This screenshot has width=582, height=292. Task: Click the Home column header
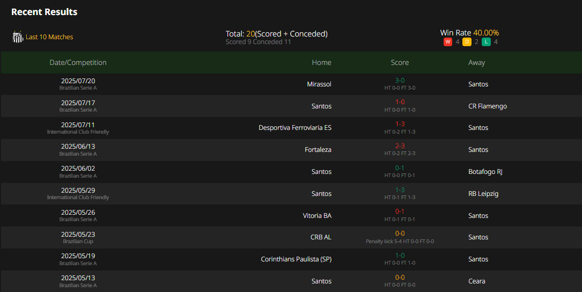tap(321, 62)
